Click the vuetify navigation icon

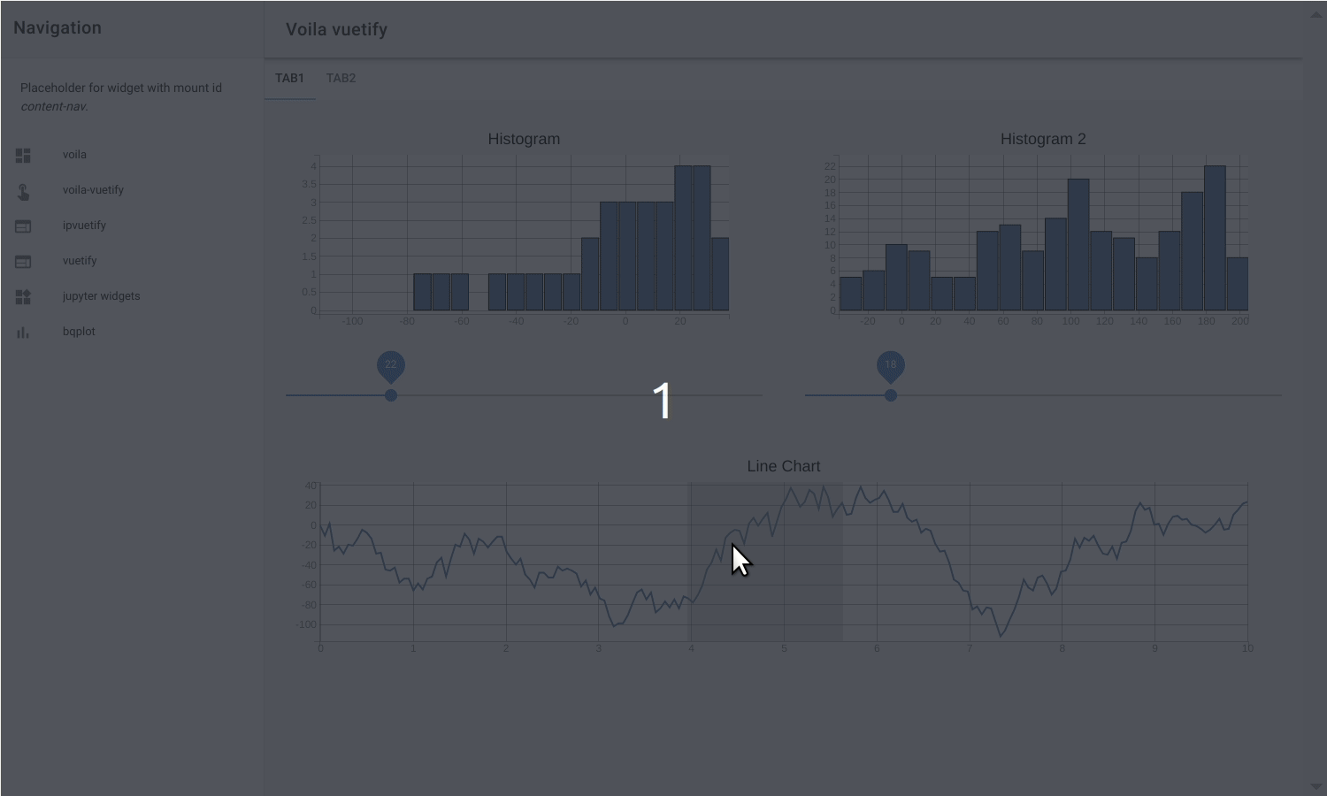coord(22,260)
